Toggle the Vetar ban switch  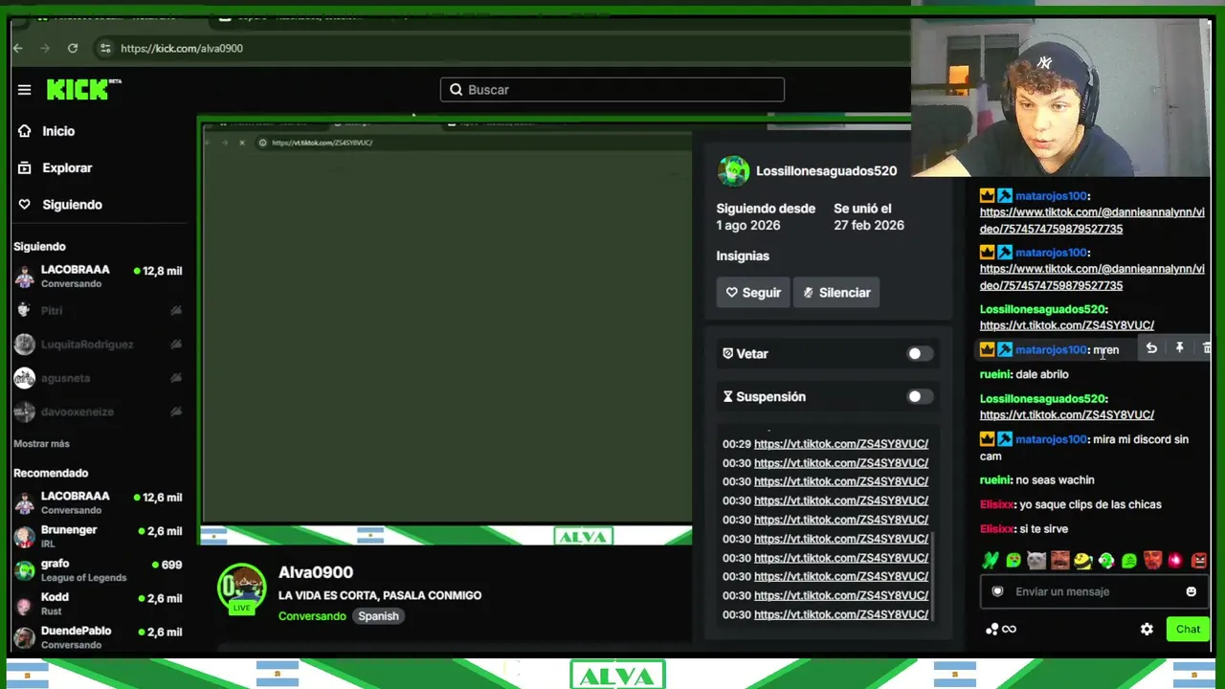[919, 353]
